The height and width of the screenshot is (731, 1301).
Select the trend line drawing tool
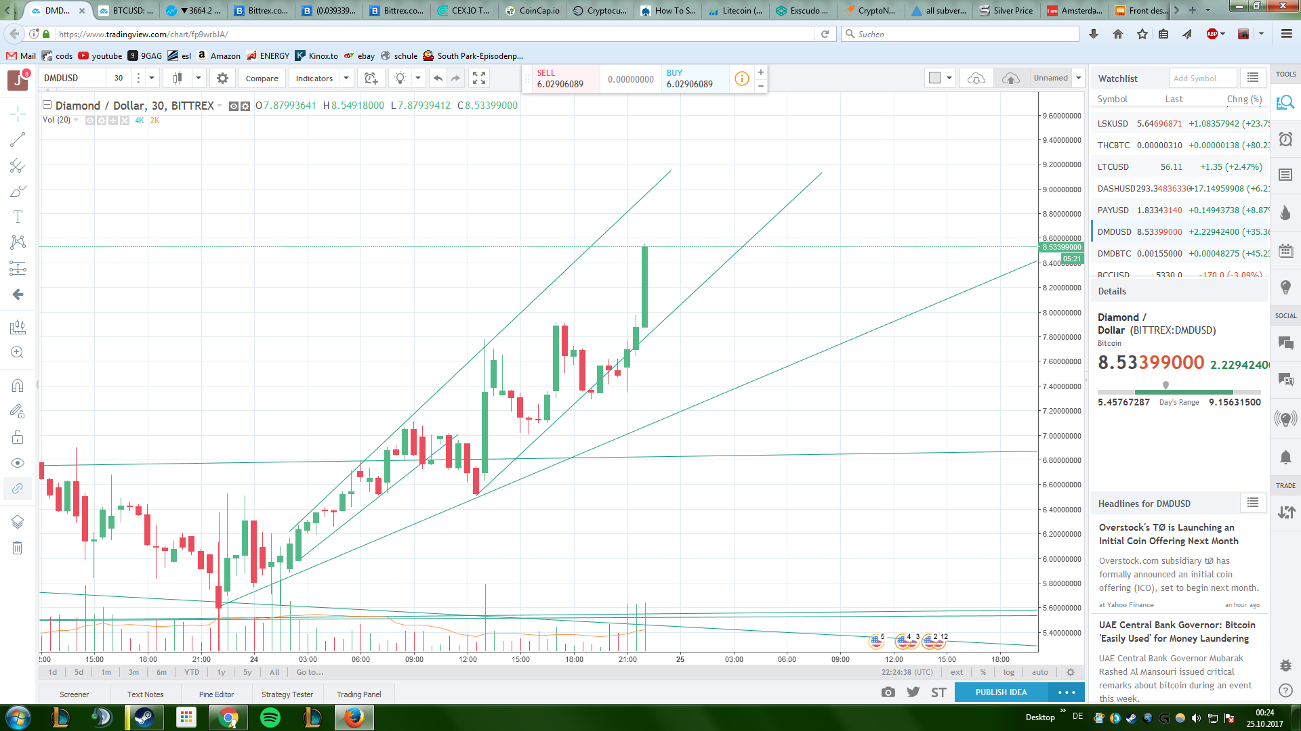(18, 139)
